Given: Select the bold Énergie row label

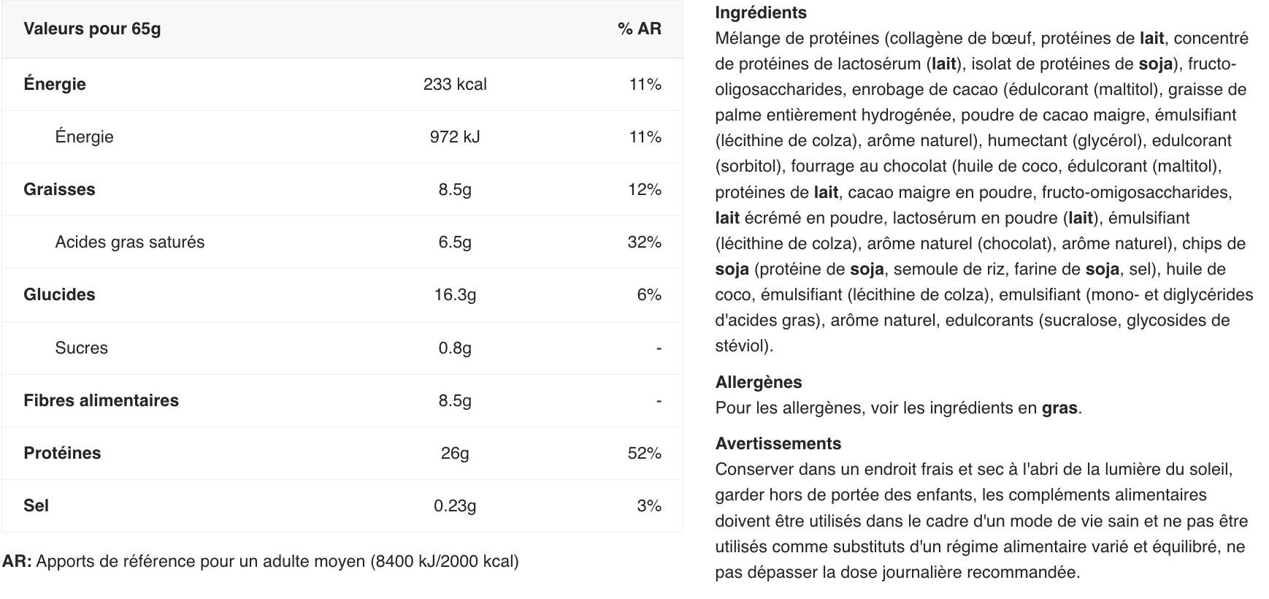Looking at the screenshot, I should tap(55, 84).
